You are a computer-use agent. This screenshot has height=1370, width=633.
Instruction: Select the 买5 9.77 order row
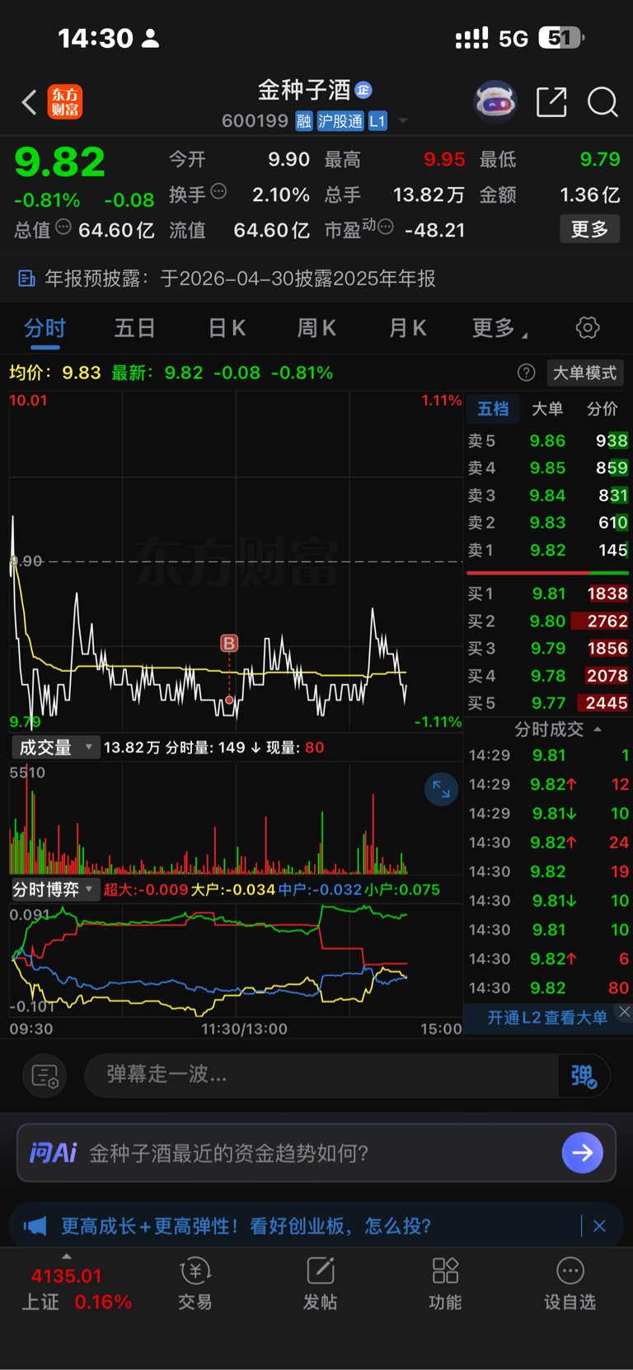pos(548,703)
